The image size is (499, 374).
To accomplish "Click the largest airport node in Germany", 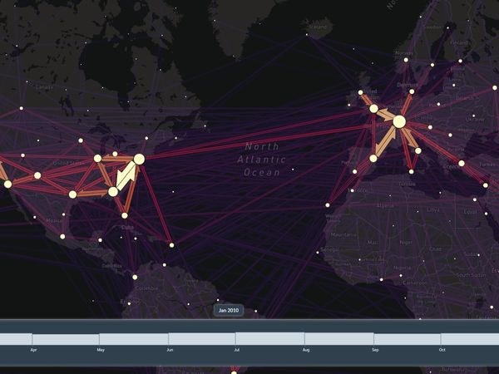I will [399, 121].
